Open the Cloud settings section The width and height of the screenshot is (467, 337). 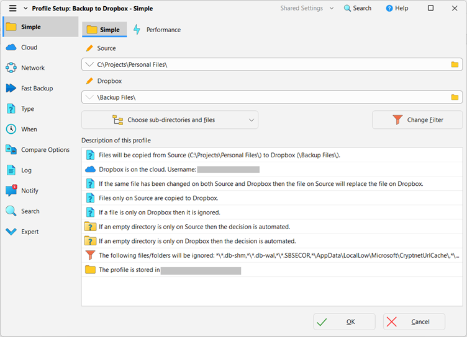click(x=29, y=48)
